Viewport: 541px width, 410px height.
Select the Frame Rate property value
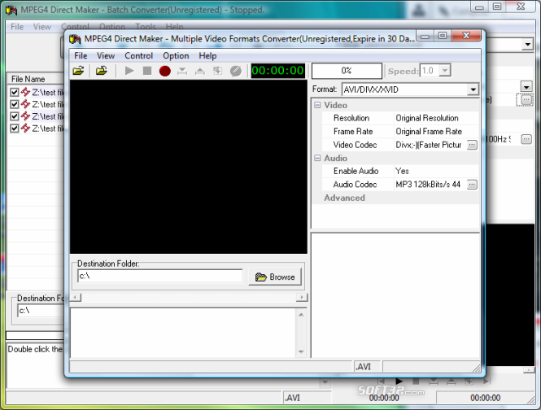click(x=436, y=132)
